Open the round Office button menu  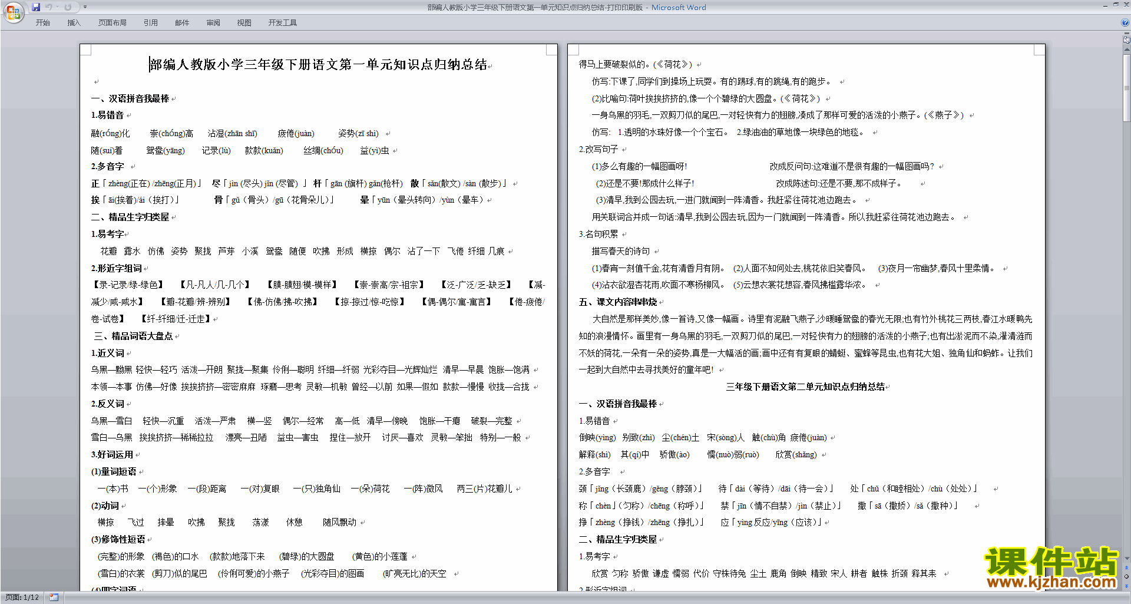[13, 11]
